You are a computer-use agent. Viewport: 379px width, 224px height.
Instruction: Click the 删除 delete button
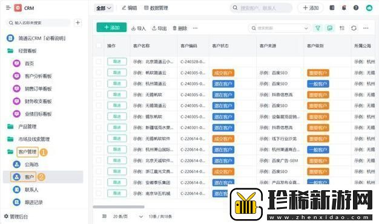tap(180, 28)
